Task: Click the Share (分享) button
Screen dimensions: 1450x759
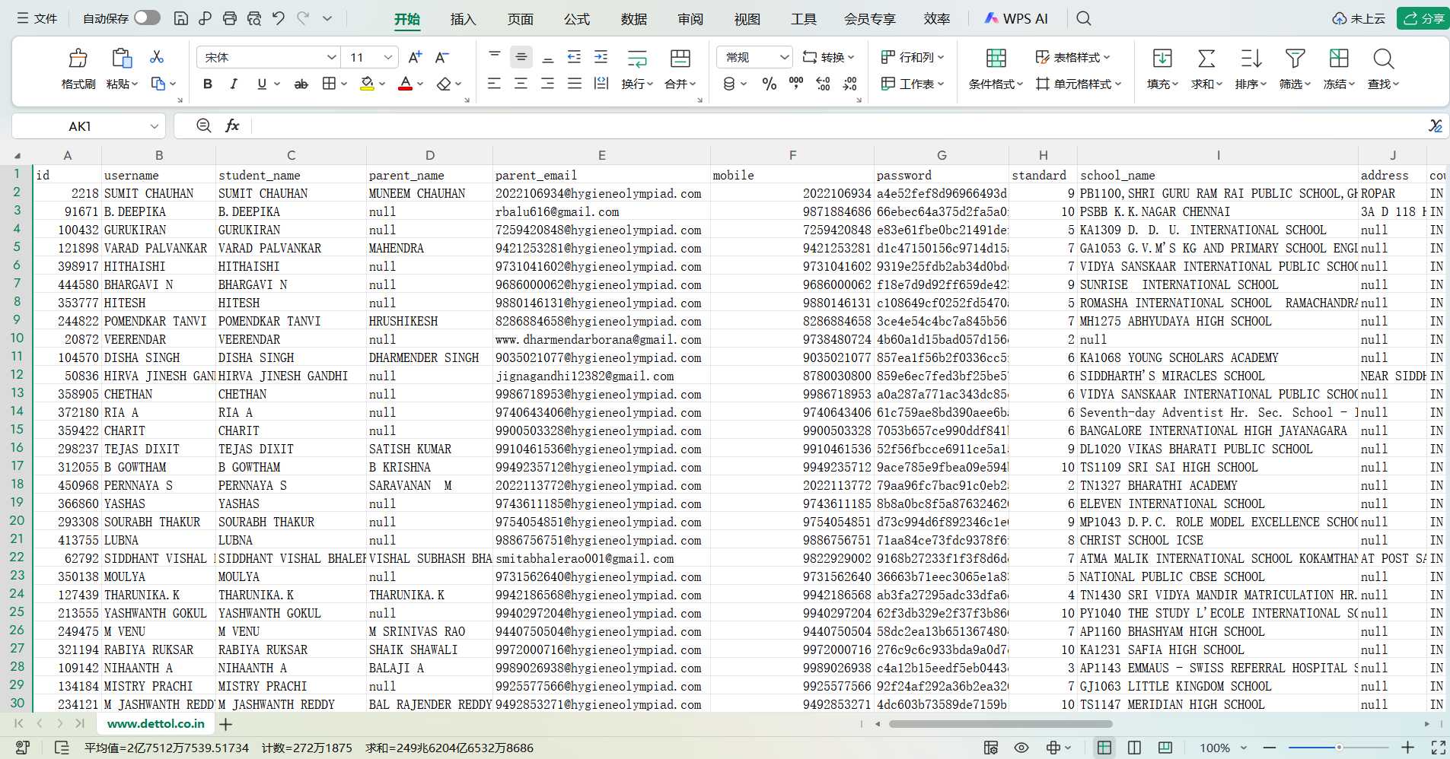Action: tap(1423, 18)
